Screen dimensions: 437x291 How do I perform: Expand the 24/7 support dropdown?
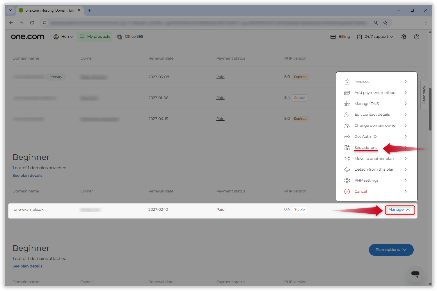(x=375, y=37)
